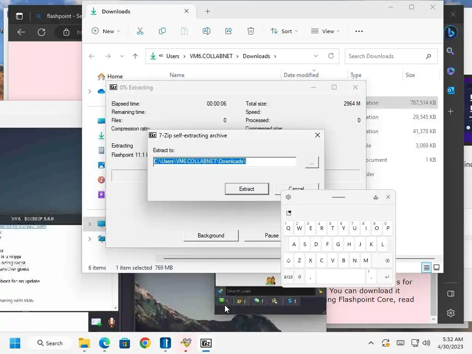This screenshot has height=354, width=472.
Task: Sort by the Size column header
Action: [410, 75]
